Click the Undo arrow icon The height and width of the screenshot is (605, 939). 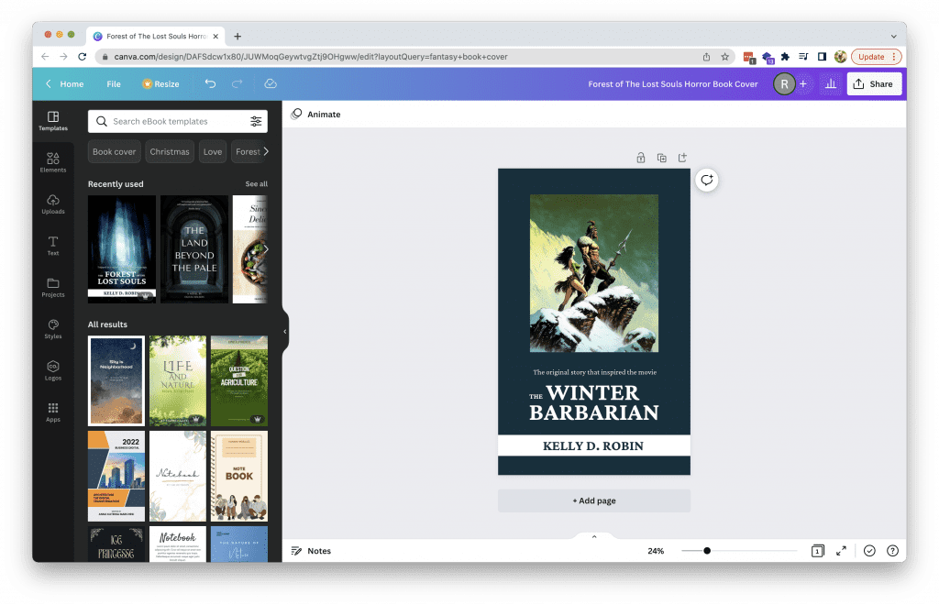tap(210, 83)
